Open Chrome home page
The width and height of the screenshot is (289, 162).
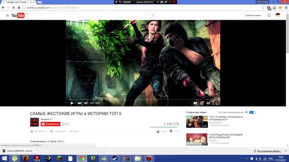click(x=19, y=8)
